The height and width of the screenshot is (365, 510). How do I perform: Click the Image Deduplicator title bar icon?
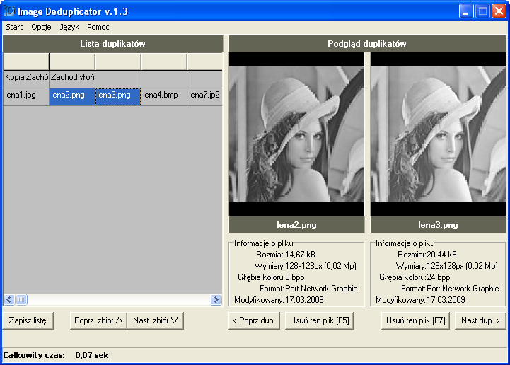[x=9, y=11]
